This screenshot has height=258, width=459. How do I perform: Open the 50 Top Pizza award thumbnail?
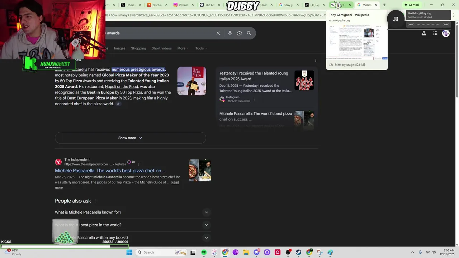pyautogui.click(x=191, y=81)
